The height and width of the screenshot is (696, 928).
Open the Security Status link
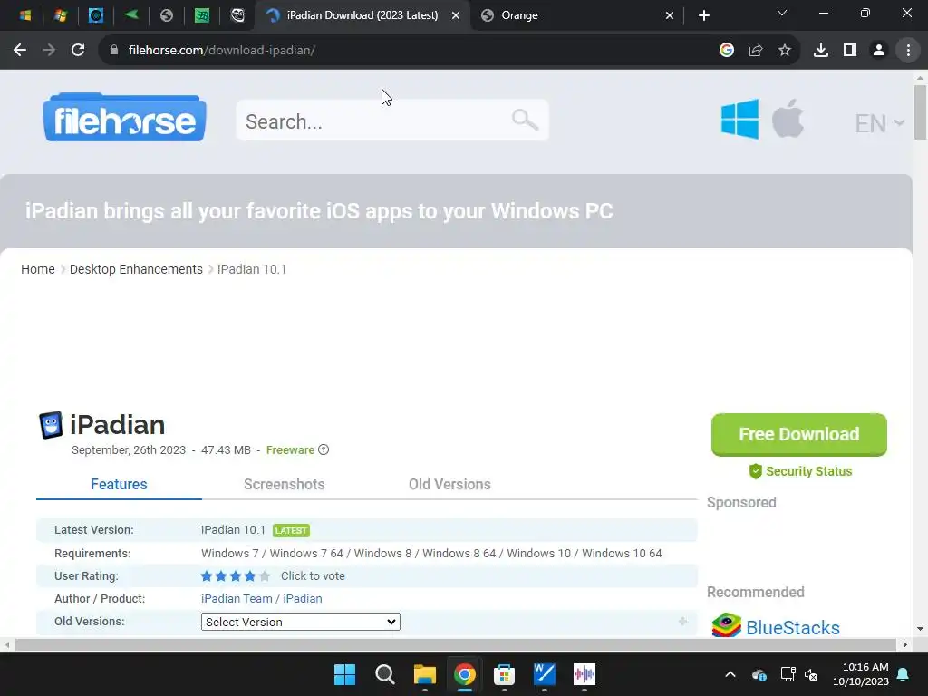click(801, 471)
